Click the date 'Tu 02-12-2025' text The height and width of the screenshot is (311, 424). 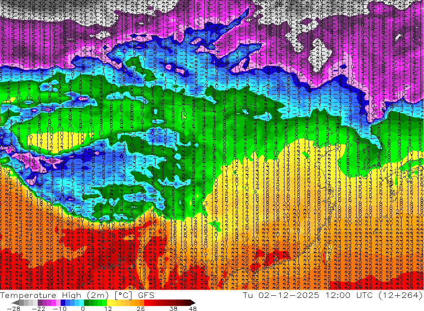click(281, 295)
